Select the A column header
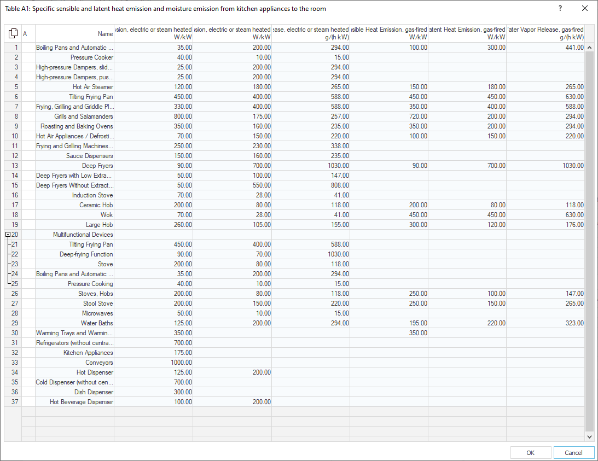Screen dimensions: 598x461 pos(28,33)
